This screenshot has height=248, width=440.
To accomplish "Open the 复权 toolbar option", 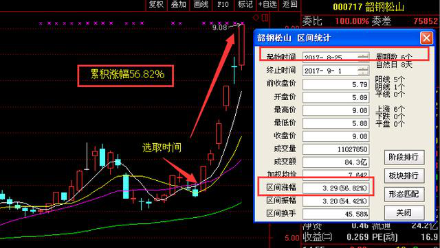I will click(x=156, y=5).
